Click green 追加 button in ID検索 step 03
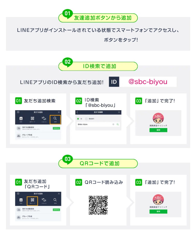 pyautogui.click(x=158, y=130)
